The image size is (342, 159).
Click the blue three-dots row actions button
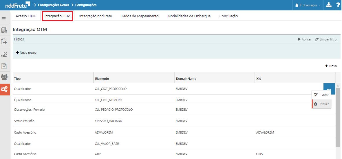point(329,89)
